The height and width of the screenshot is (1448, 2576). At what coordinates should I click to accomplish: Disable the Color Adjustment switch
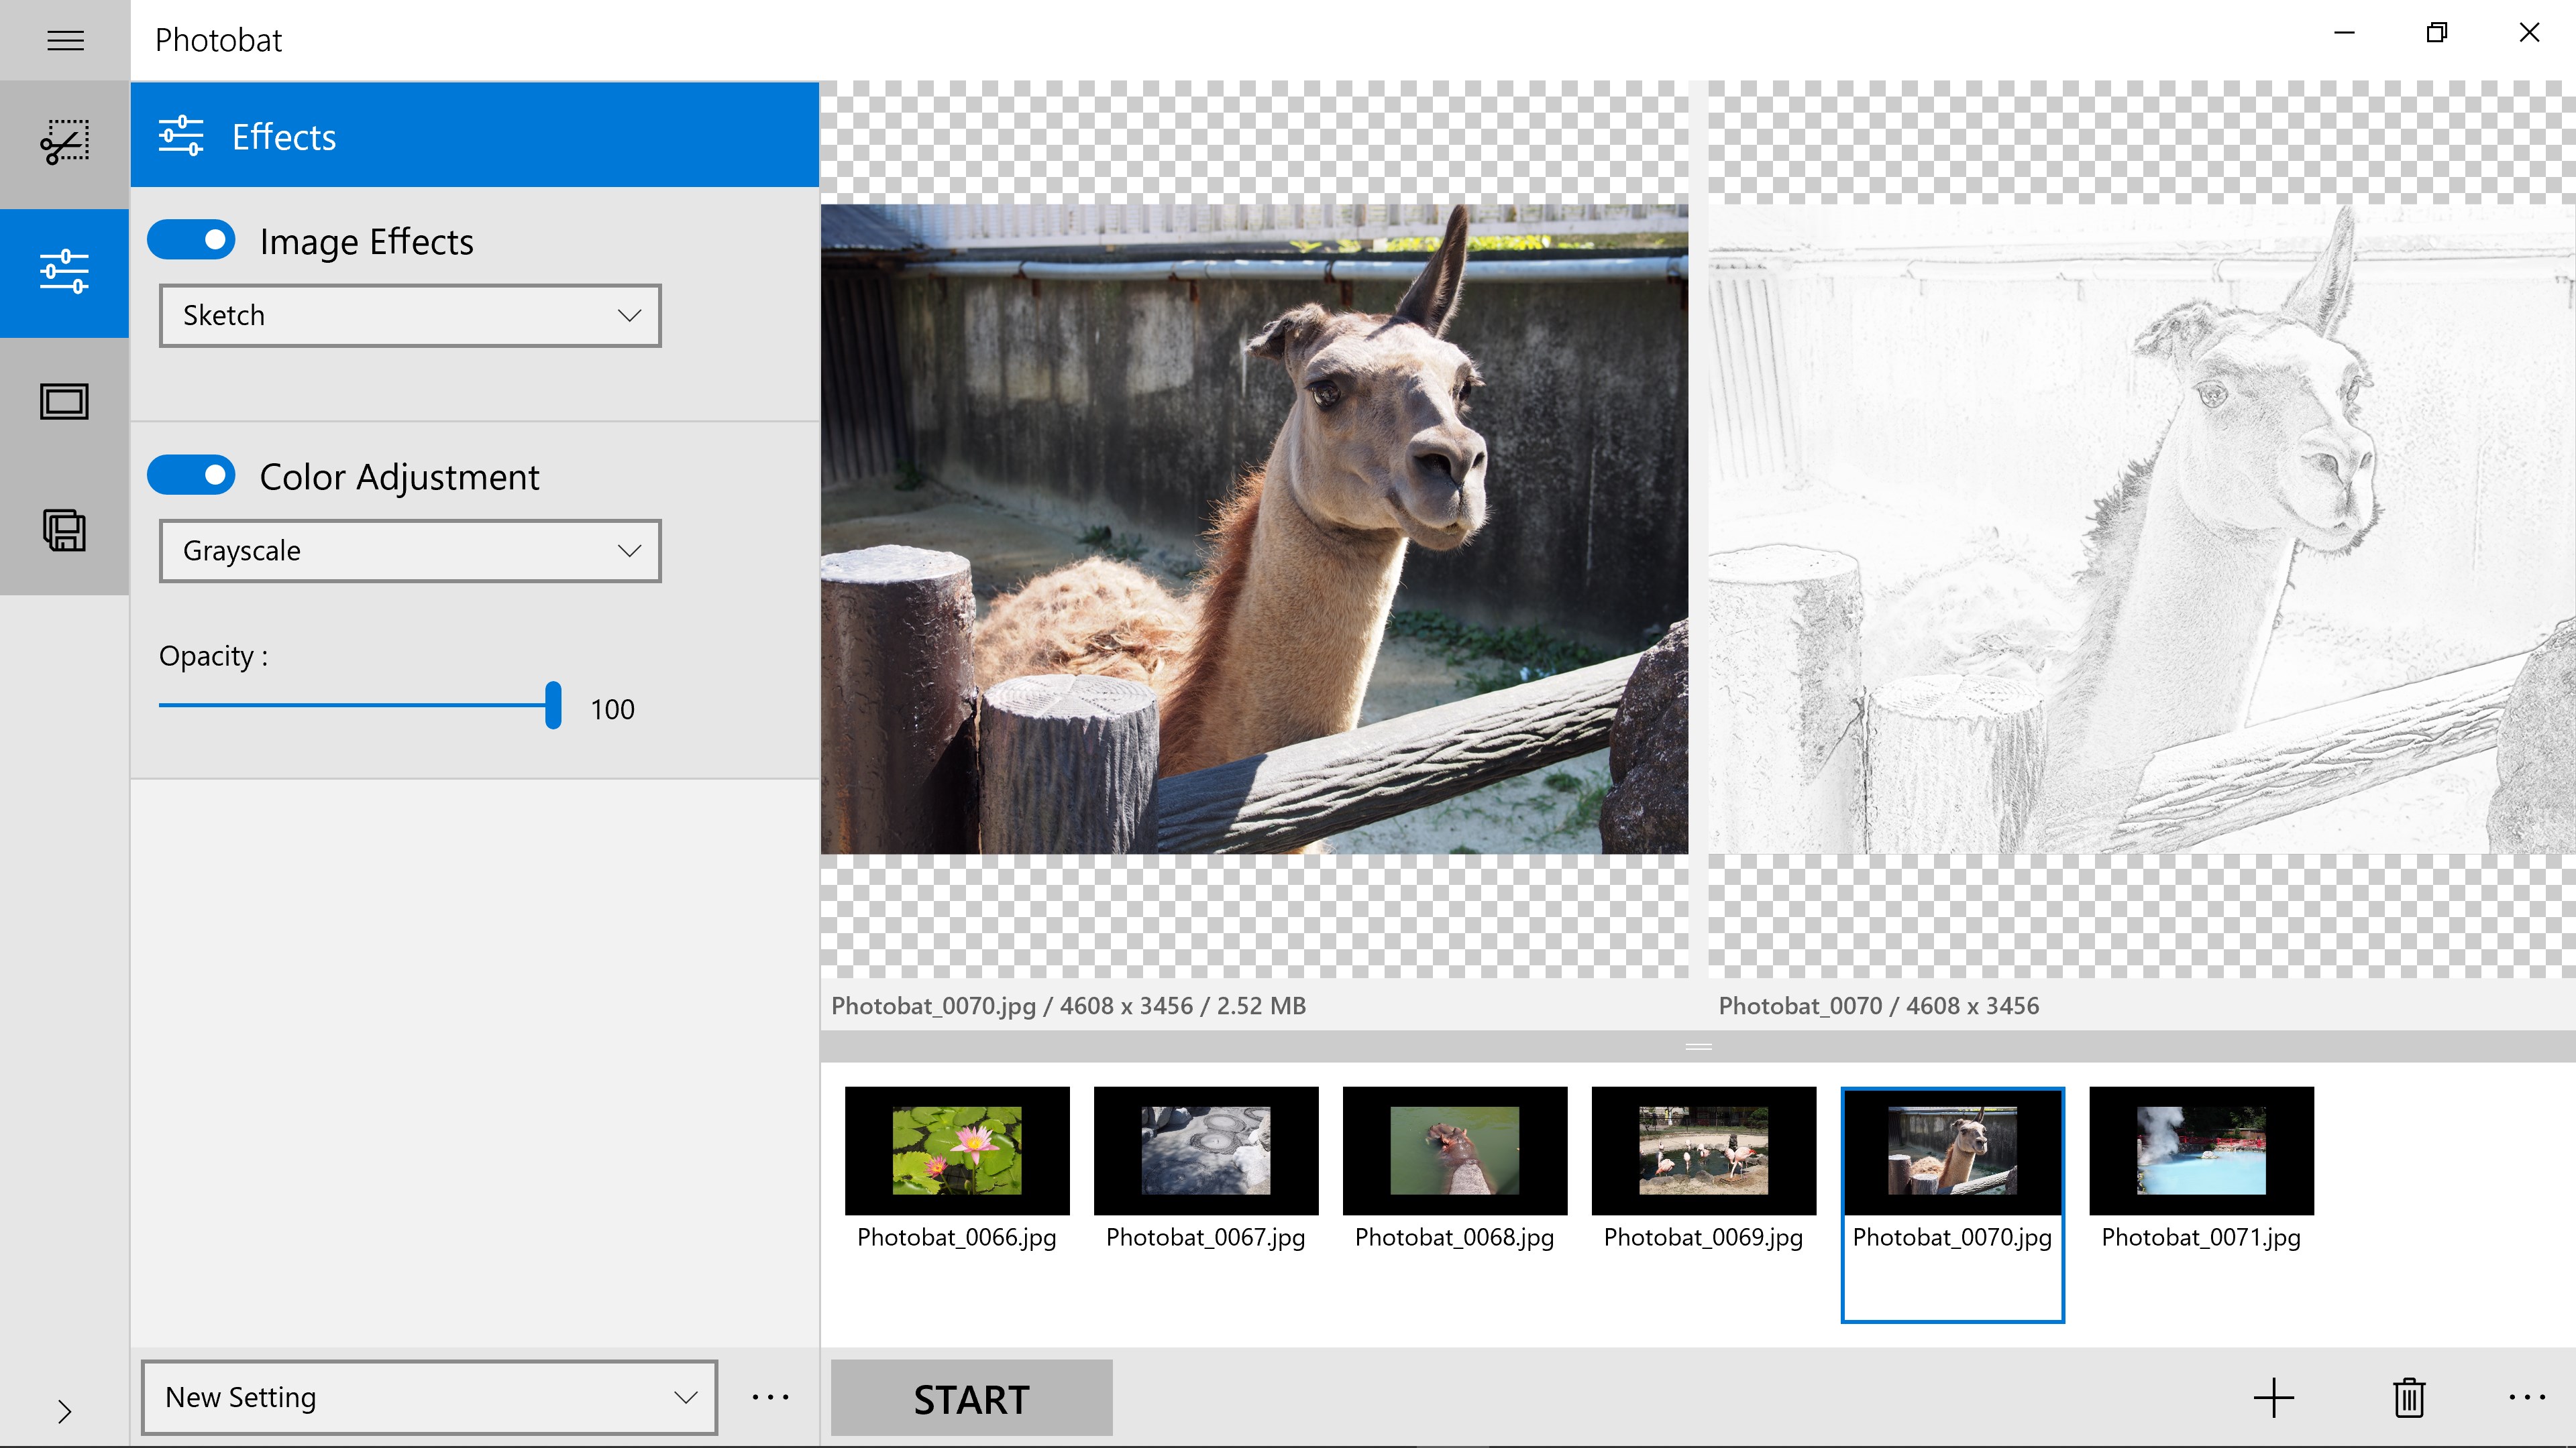point(192,476)
